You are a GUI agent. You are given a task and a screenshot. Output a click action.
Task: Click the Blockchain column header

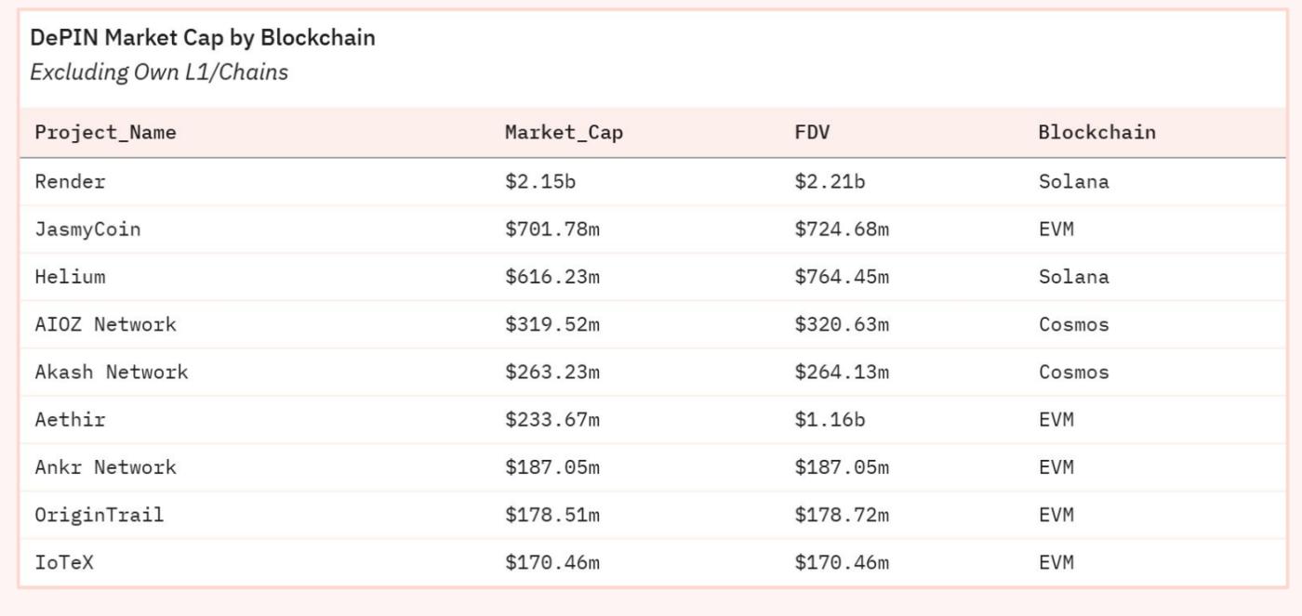[x=1096, y=133]
